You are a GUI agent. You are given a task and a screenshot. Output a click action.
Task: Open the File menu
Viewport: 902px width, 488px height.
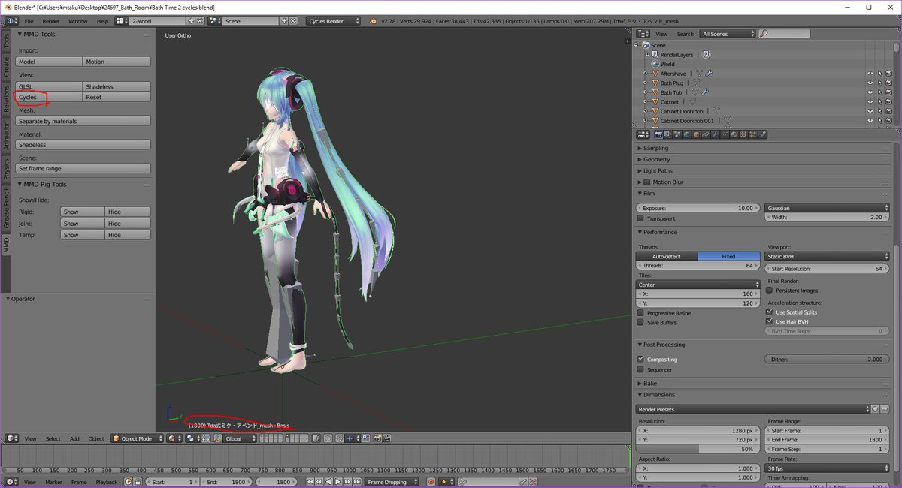click(29, 21)
